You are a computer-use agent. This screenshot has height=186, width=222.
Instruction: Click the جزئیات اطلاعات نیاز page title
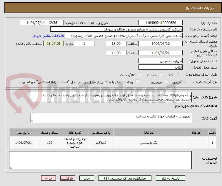(x=200, y=8)
